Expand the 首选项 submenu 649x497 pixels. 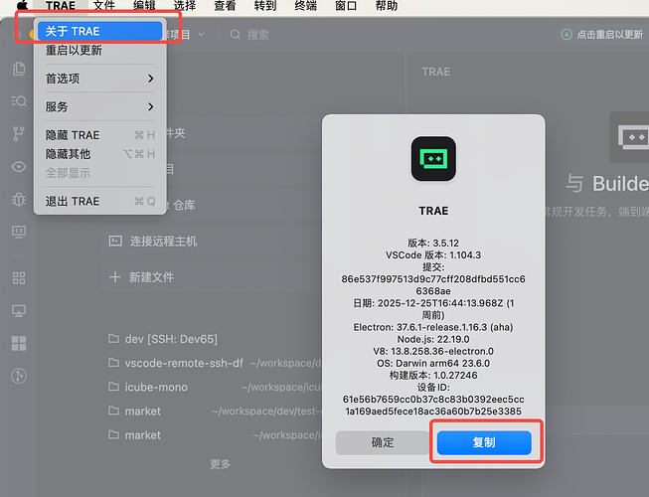[99, 79]
